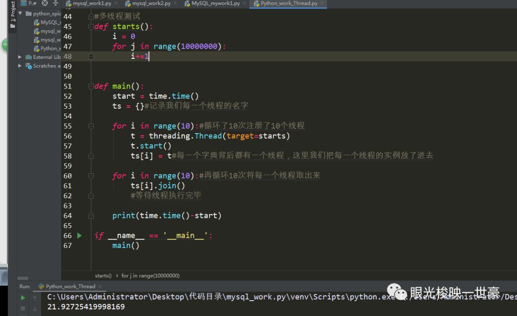
Task: Close the mysql_work1.py tab
Action: coord(116,3)
